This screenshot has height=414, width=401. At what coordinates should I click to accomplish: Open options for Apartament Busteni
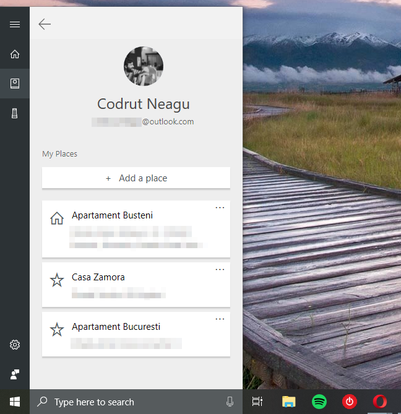pyautogui.click(x=220, y=208)
